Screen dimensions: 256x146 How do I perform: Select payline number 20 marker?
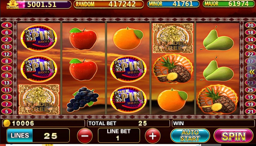pyautogui.click(x=250, y=25)
